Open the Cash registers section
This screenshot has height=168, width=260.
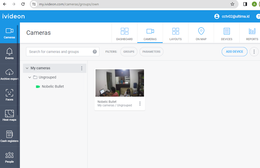(x=9, y=136)
